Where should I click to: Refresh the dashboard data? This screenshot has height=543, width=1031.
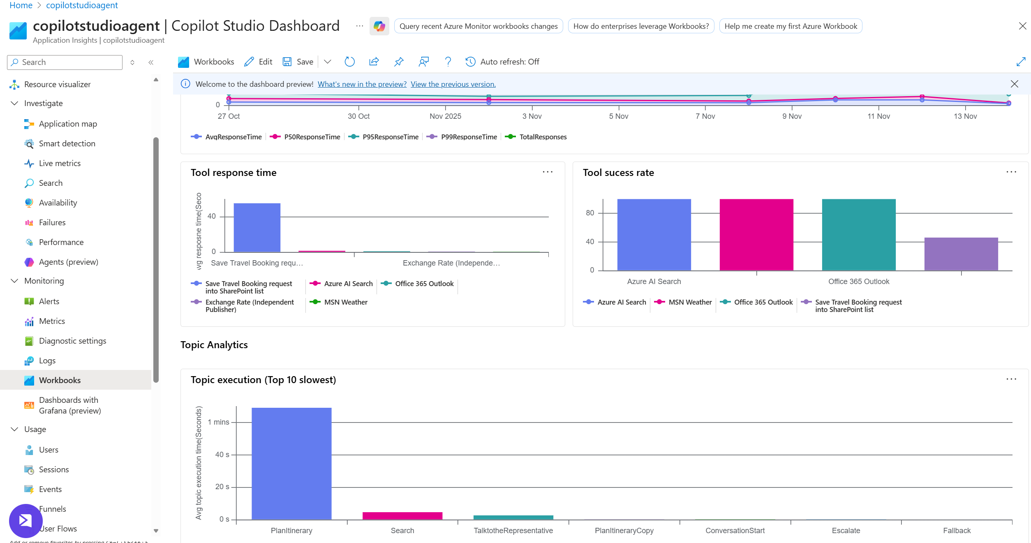(x=349, y=62)
